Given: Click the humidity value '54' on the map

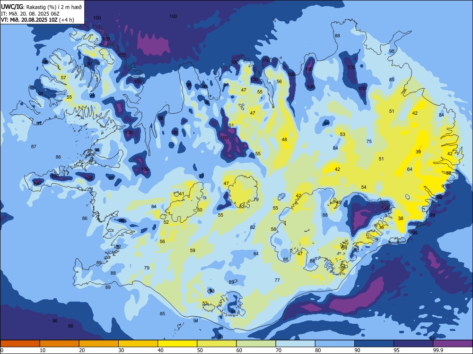Looking at the screenshot, I should click(364, 187).
